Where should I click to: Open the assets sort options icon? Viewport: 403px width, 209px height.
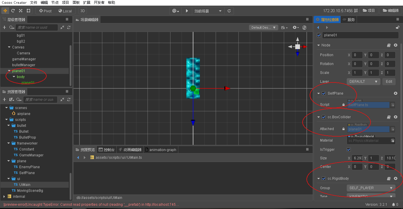12,99
